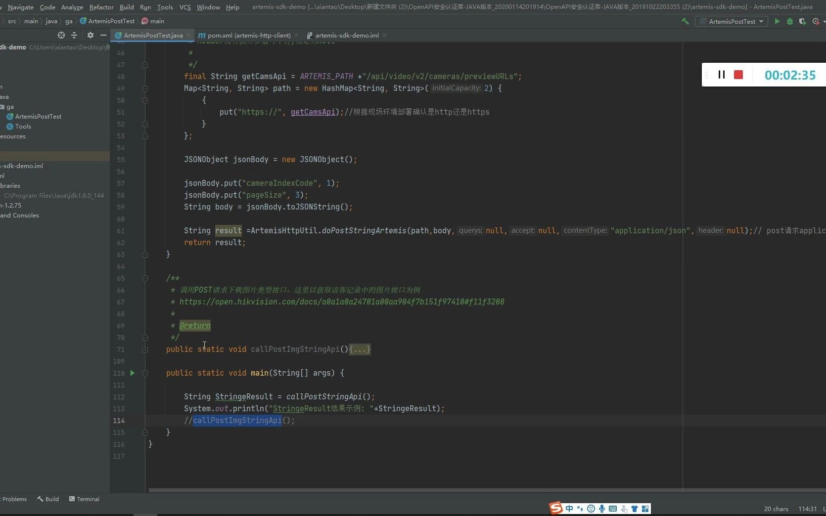Click Sogou voice input microphone icon
Viewport: 826px width, 516px height.
point(601,509)
